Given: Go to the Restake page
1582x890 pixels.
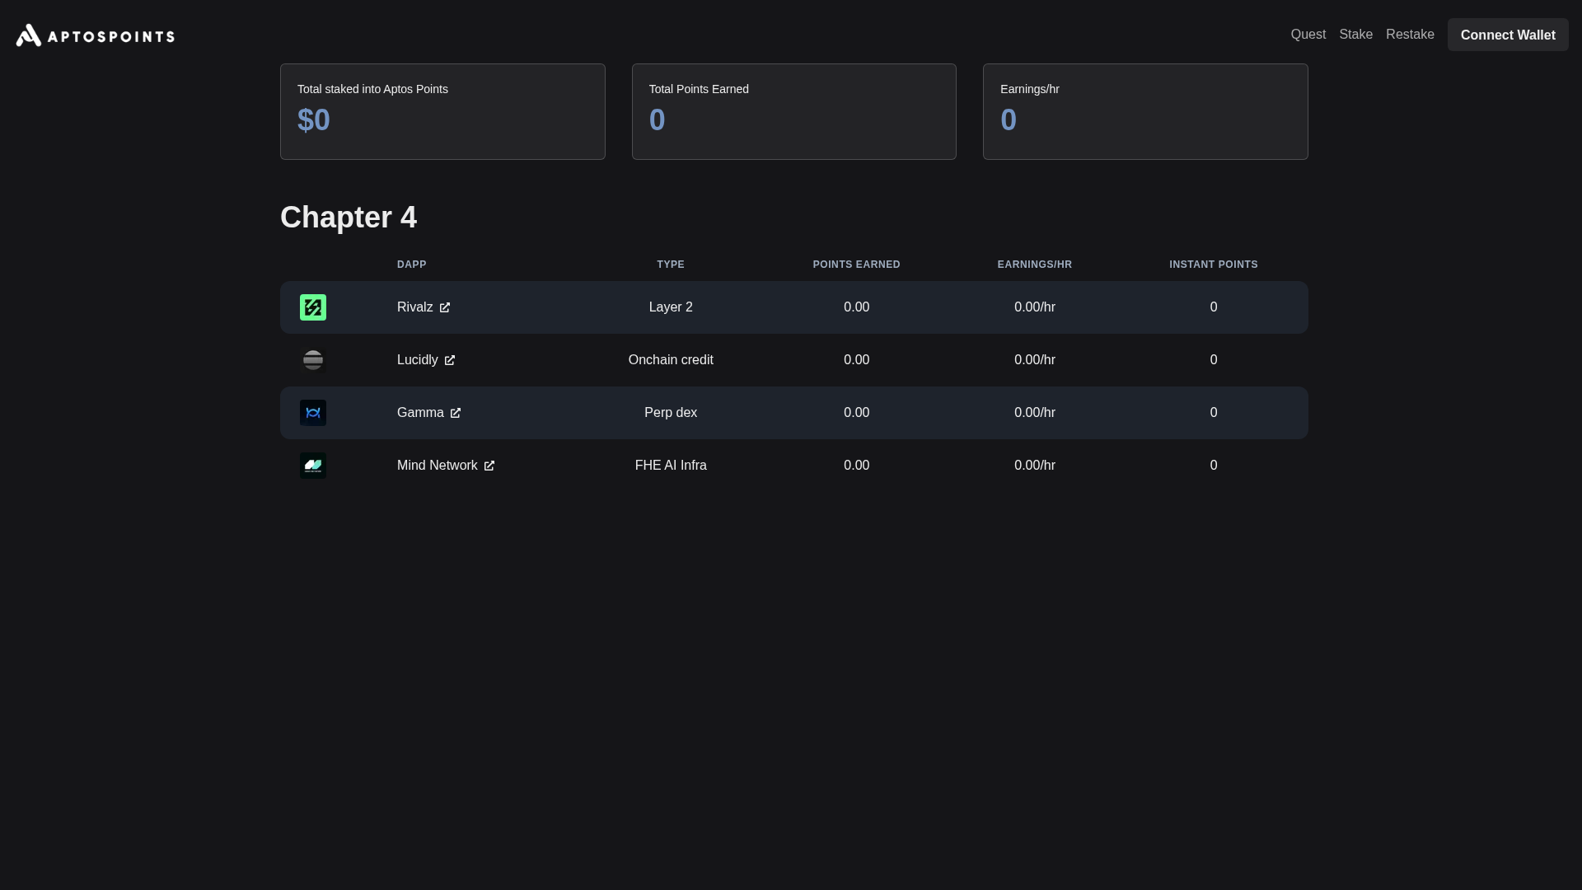Looking at the screenshot, I should 1410,35.
